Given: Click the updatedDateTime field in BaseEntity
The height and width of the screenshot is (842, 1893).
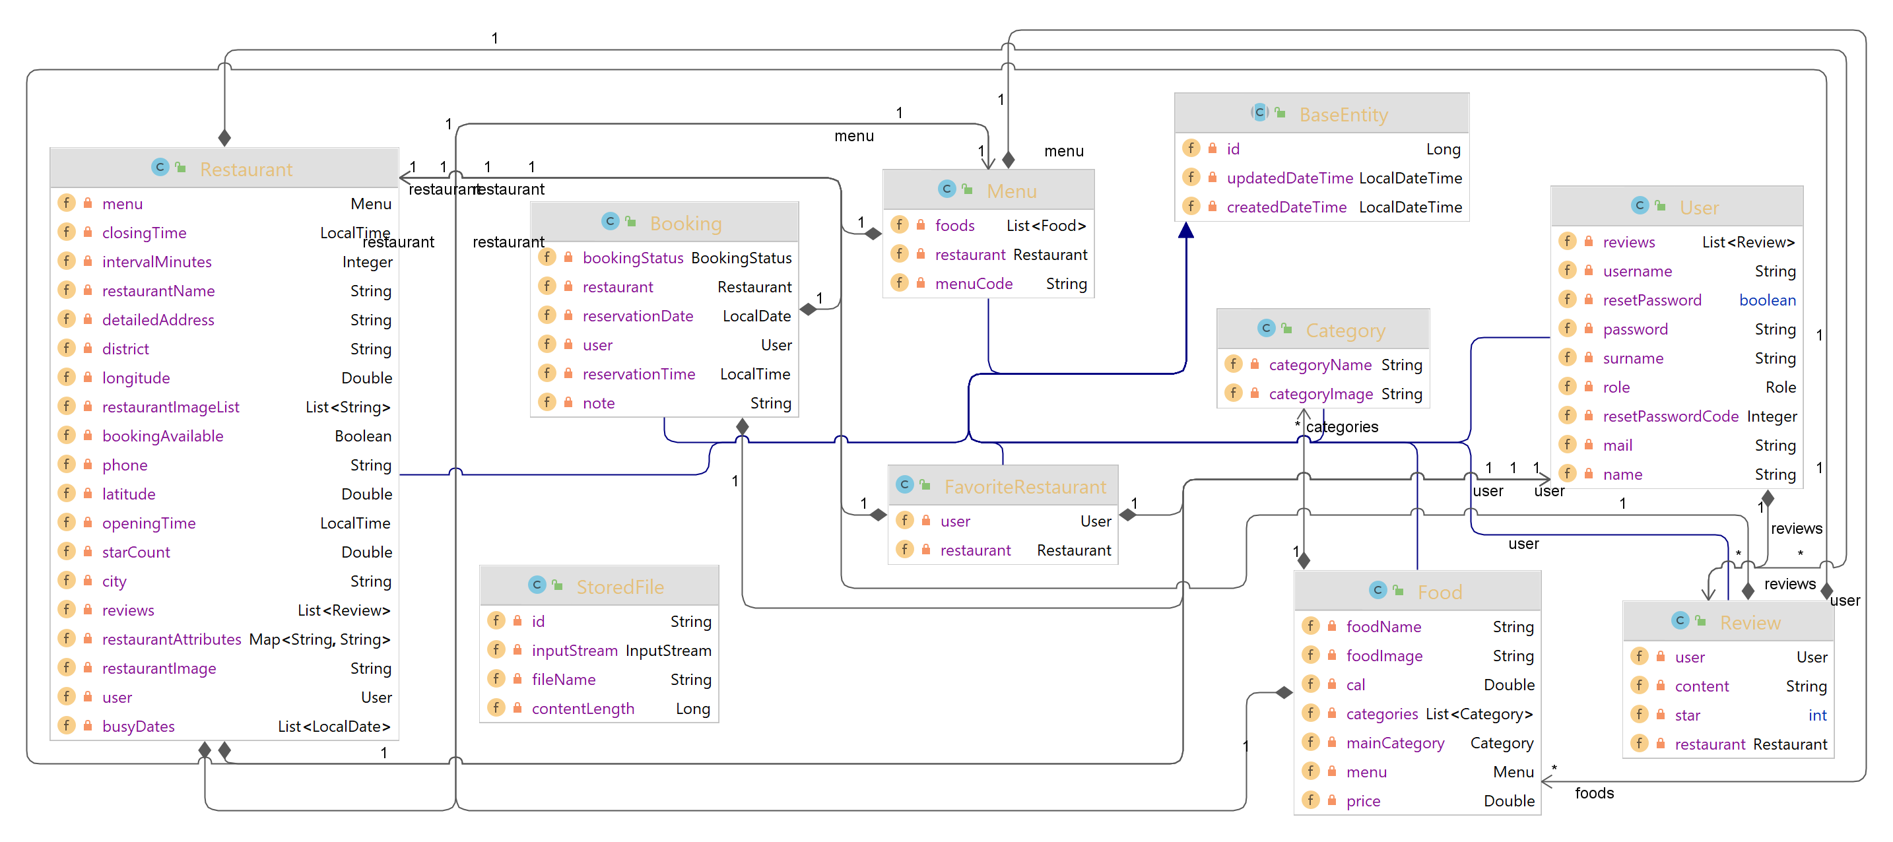Looking at the screenshot, I should click(1289, 178).
